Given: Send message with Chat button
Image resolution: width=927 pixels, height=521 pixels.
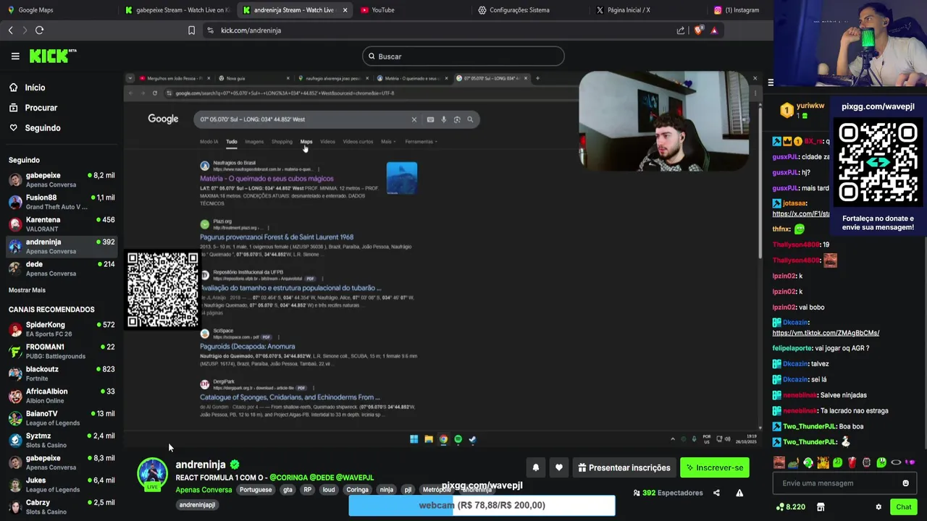Looking at the screenshot, I should [903, 507].
